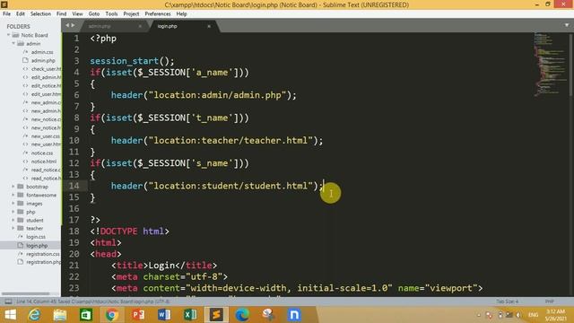574x323 pixels.
Task: Click the images folder icon
Action: 21,204
